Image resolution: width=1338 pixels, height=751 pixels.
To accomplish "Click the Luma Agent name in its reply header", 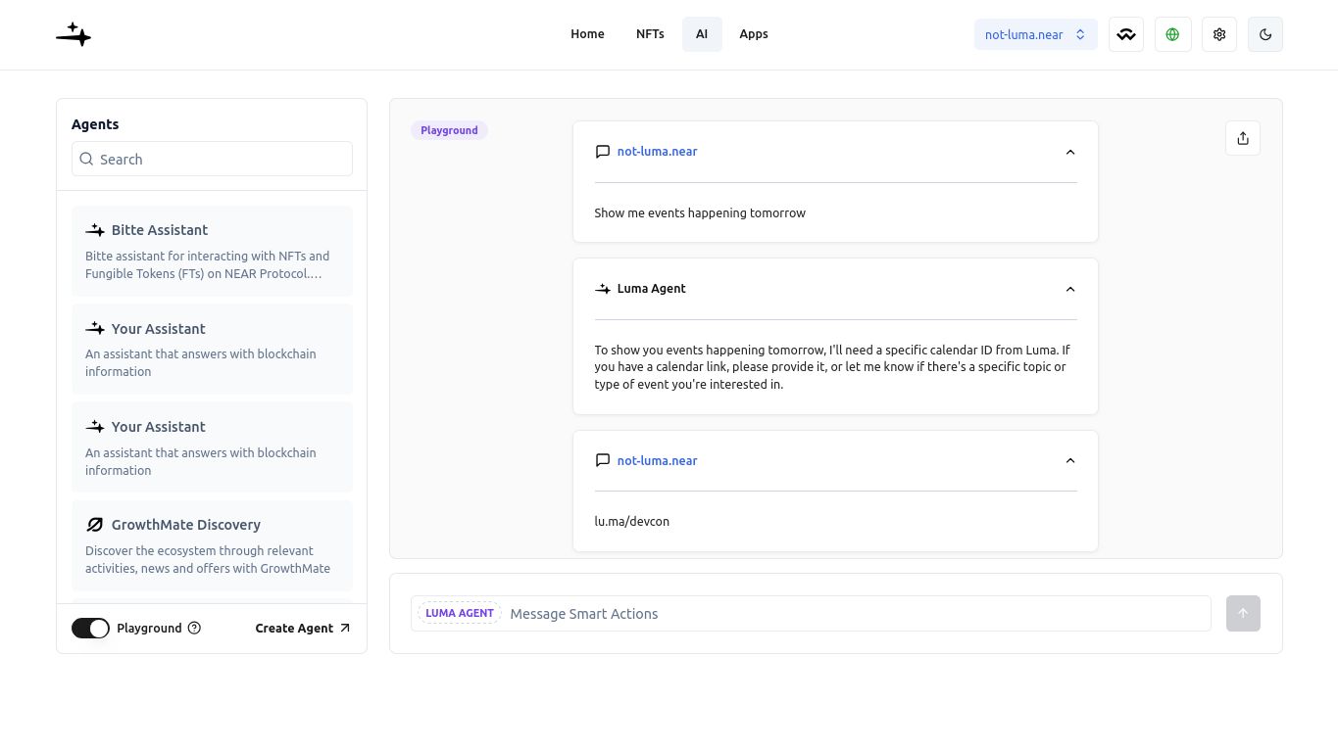I will coord(652,289).
